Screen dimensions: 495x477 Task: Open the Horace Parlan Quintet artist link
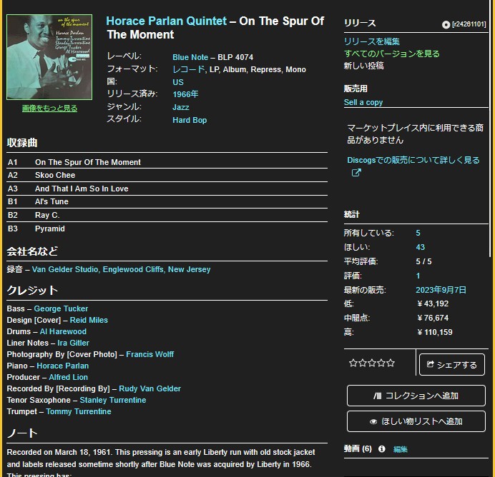(166, 21)
